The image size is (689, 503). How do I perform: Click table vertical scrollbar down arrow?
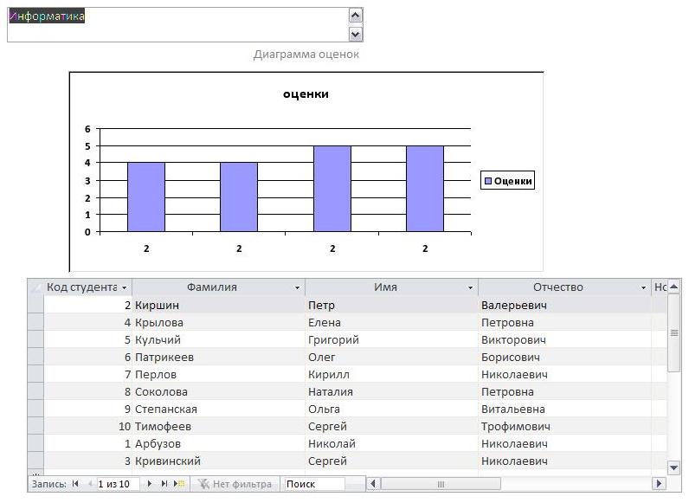pos(673,468)
